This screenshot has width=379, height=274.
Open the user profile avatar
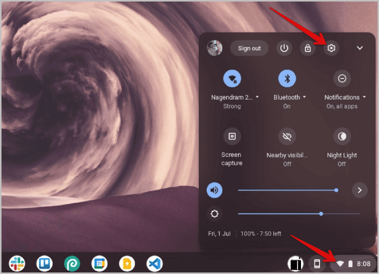pyautogui.click(x=214, y=48)
